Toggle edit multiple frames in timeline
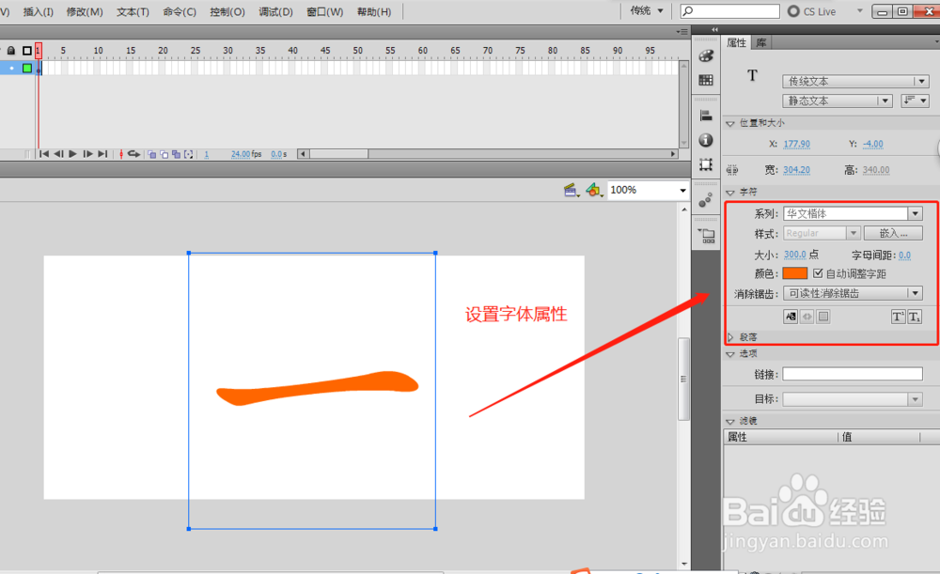 175,153
